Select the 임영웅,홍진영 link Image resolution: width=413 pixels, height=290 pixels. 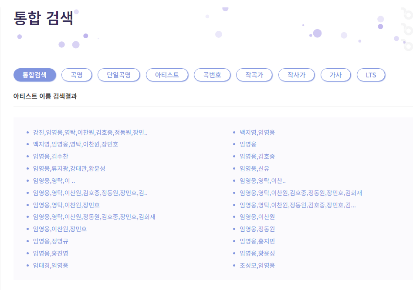tap(51, 253)
